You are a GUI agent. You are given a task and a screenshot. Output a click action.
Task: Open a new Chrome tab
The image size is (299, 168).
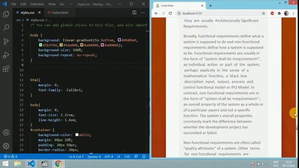tap(211, 6)
